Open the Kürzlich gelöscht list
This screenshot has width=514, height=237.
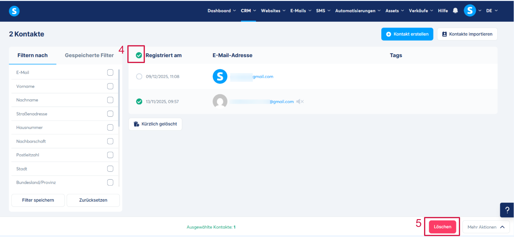(155, 124)
